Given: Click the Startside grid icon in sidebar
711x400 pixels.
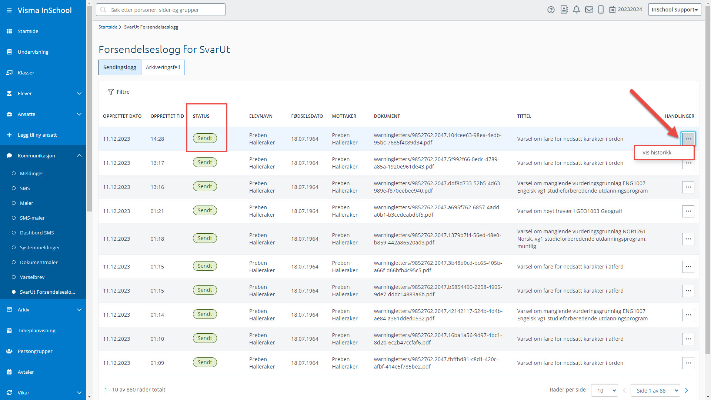Looking at the screenshot, I should coord(9,31).
